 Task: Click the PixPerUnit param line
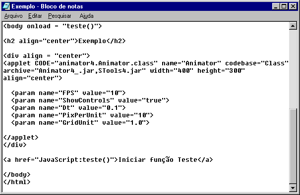[x=82, y=115]
